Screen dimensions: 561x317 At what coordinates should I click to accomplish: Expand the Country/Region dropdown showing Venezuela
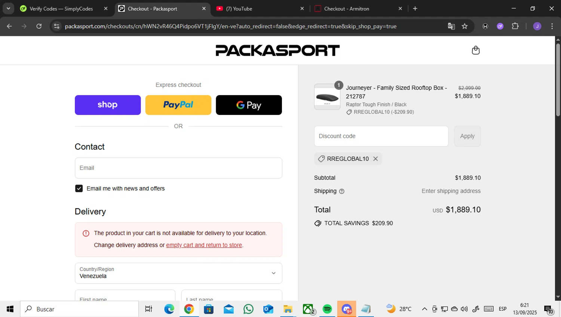point(178,273)
